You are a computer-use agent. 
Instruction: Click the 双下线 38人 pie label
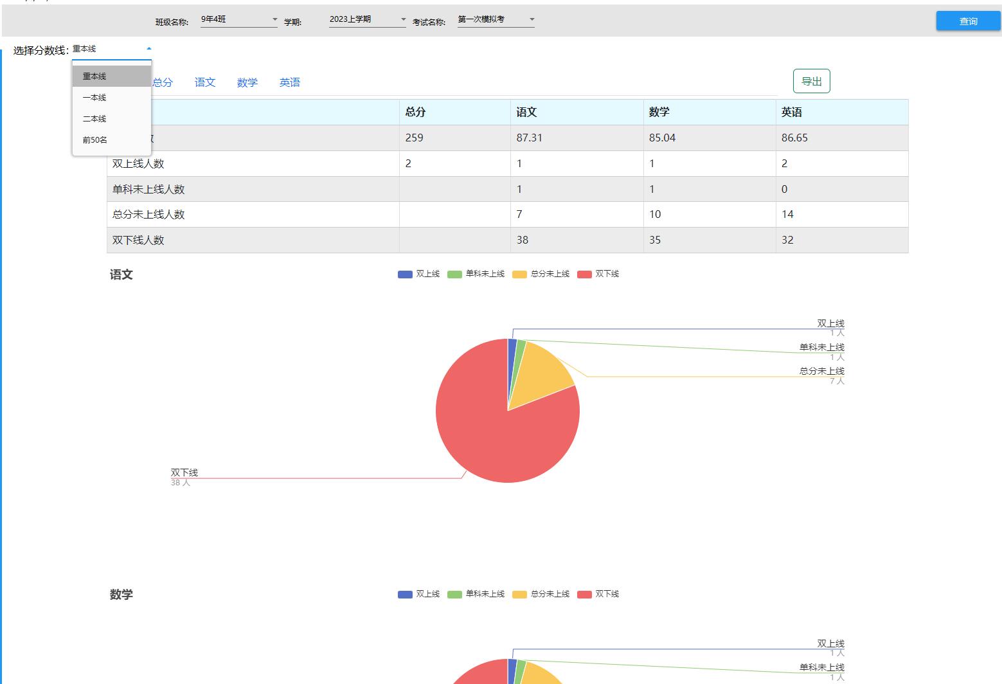[x=184, y=477]
